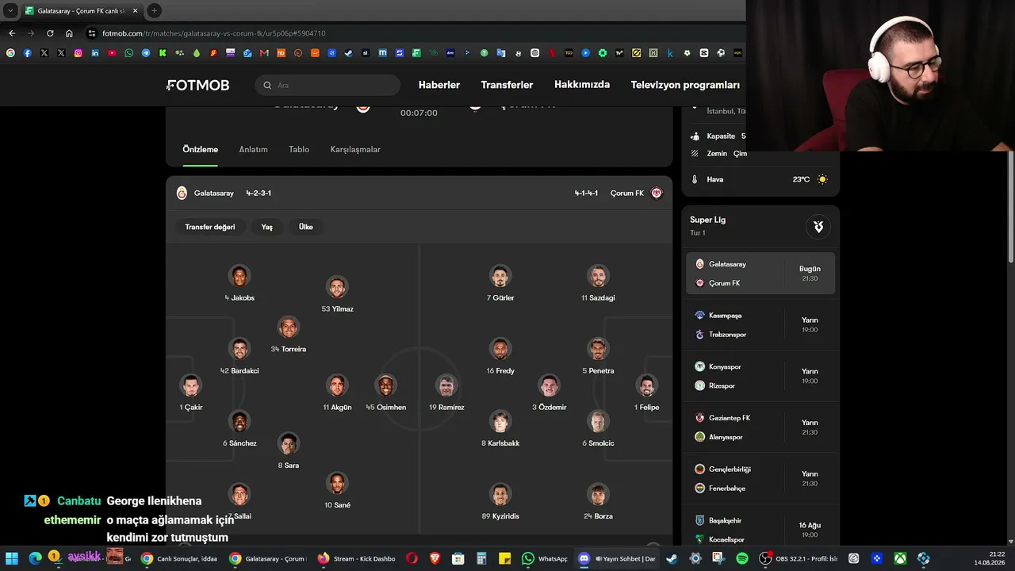Click the Ara search field
The width and height of the screenshot is (1015, 571).
[x=327, y=85]
